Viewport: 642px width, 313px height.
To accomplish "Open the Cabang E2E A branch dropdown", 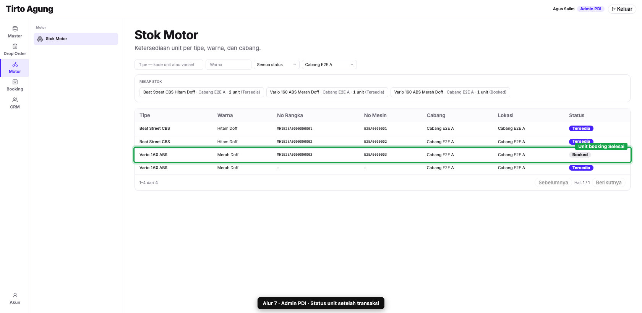I will [329, 65].
